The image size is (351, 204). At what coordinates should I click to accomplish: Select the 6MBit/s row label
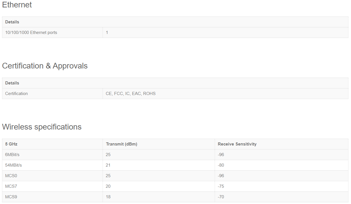point(13,155)
